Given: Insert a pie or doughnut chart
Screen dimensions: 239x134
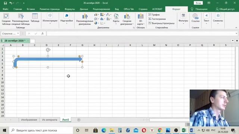Looking at the screenshot, I should click(x=96, y=23).
